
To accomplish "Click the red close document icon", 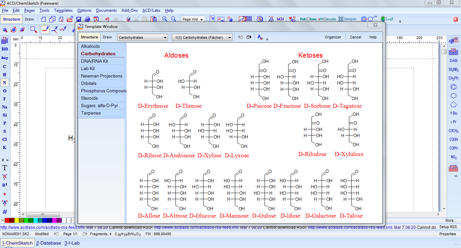I will (x=455, y=19).
